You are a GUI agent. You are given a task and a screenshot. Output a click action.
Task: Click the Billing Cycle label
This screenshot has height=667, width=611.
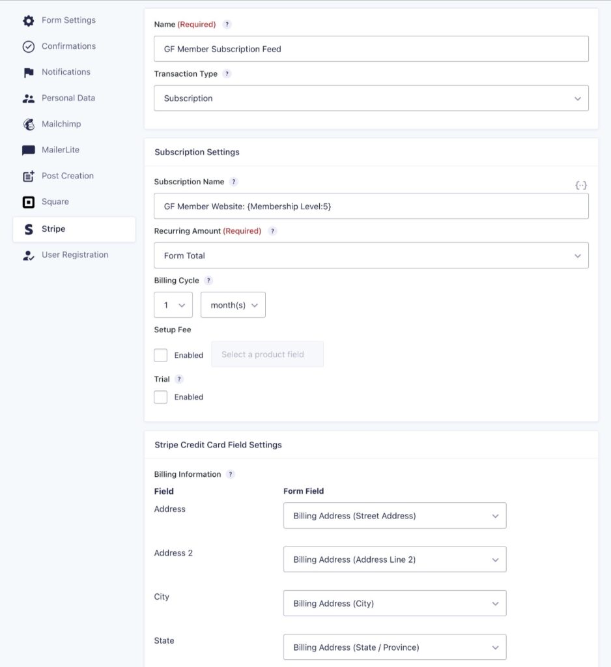click(177, 280)
